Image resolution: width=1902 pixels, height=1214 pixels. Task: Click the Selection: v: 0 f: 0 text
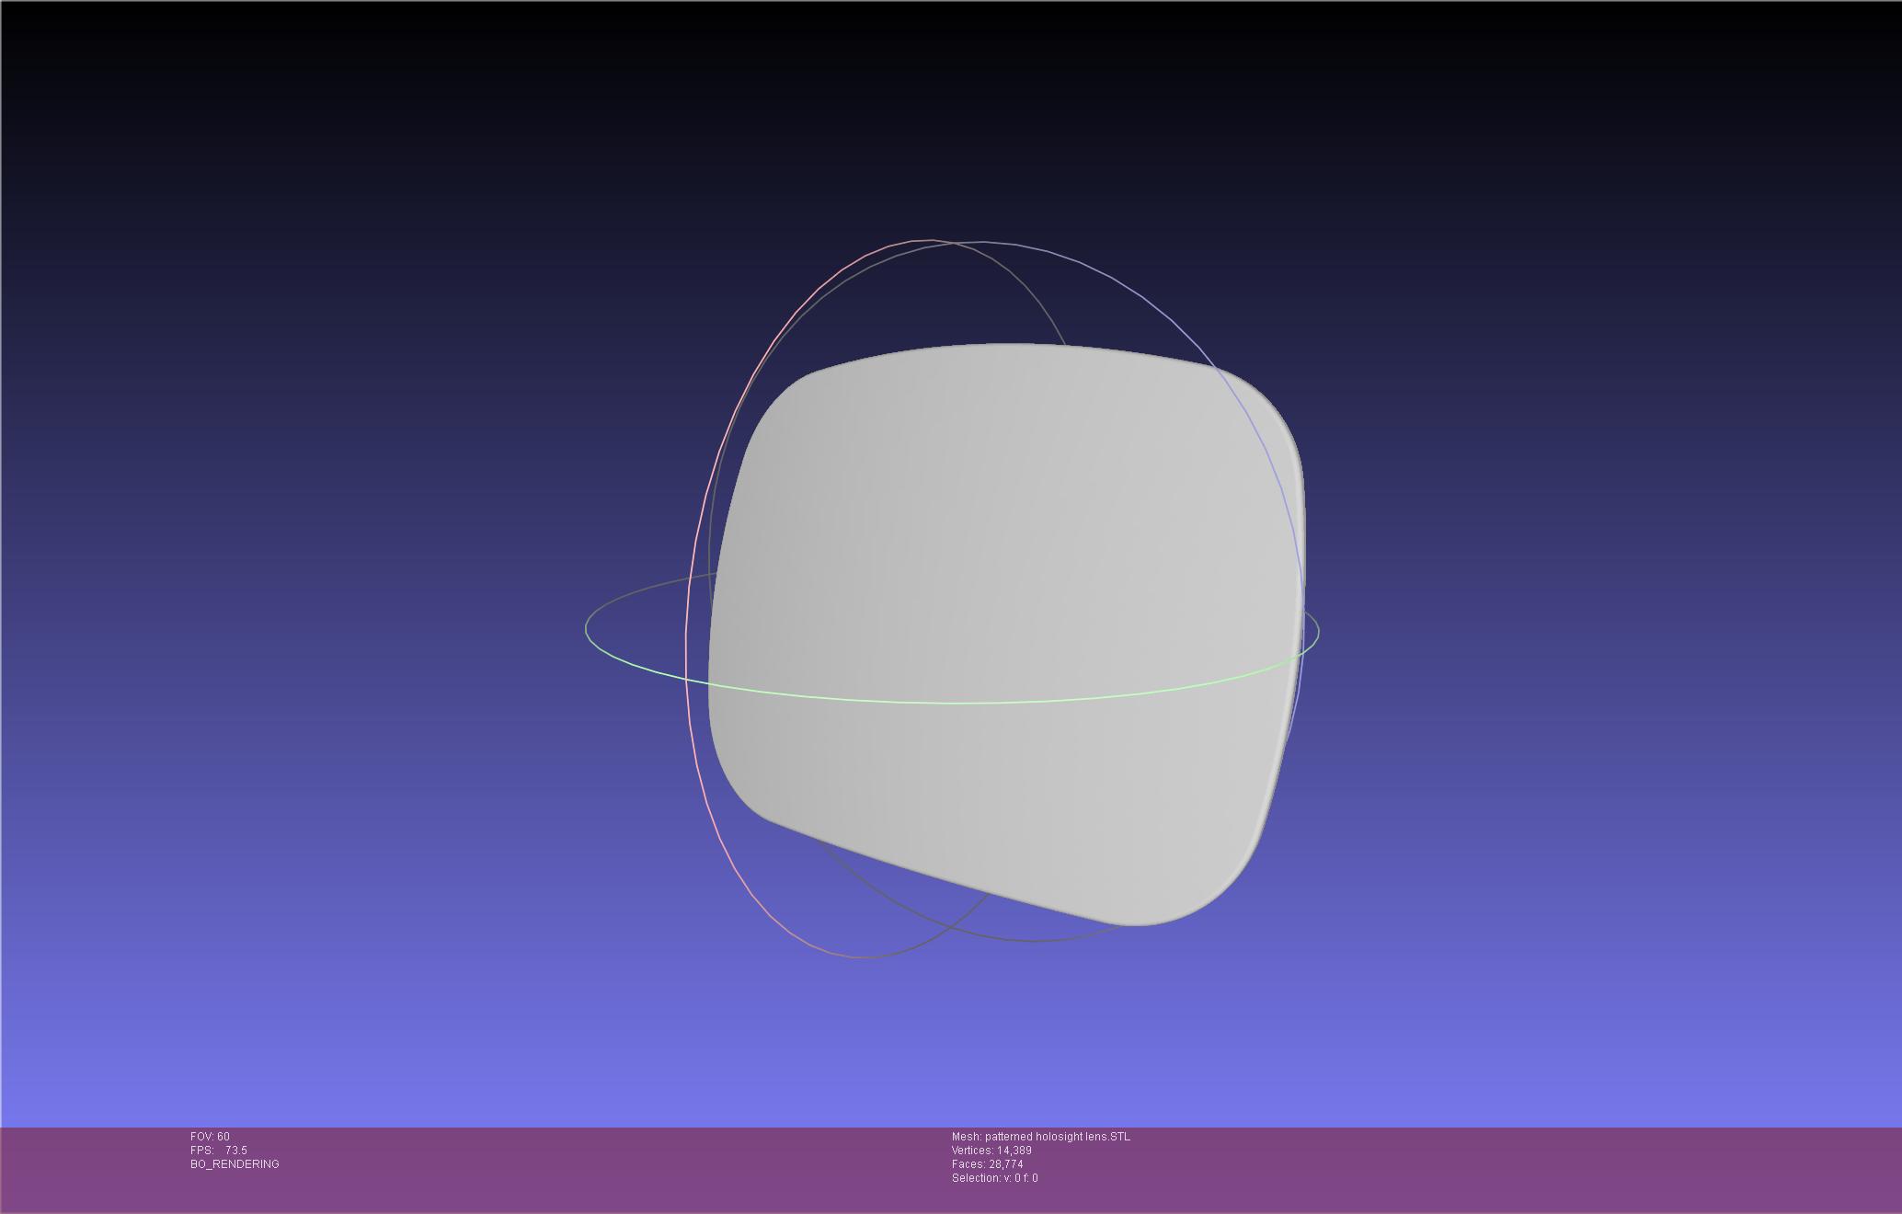[994, 1178]
